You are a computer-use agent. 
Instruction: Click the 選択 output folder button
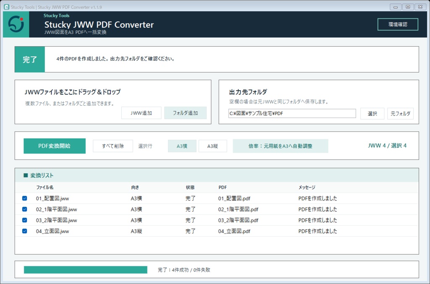click(x=372, y=113)
